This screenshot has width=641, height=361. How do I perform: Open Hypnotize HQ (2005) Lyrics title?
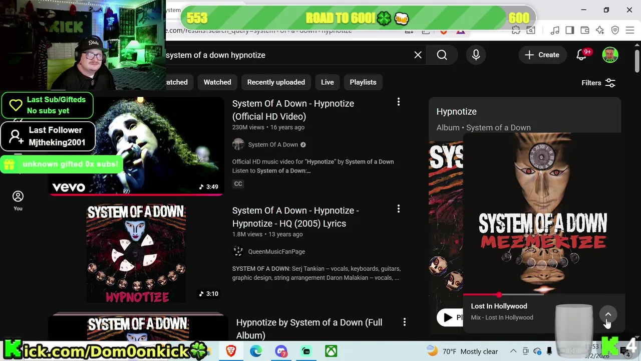[x=295, y=217]
